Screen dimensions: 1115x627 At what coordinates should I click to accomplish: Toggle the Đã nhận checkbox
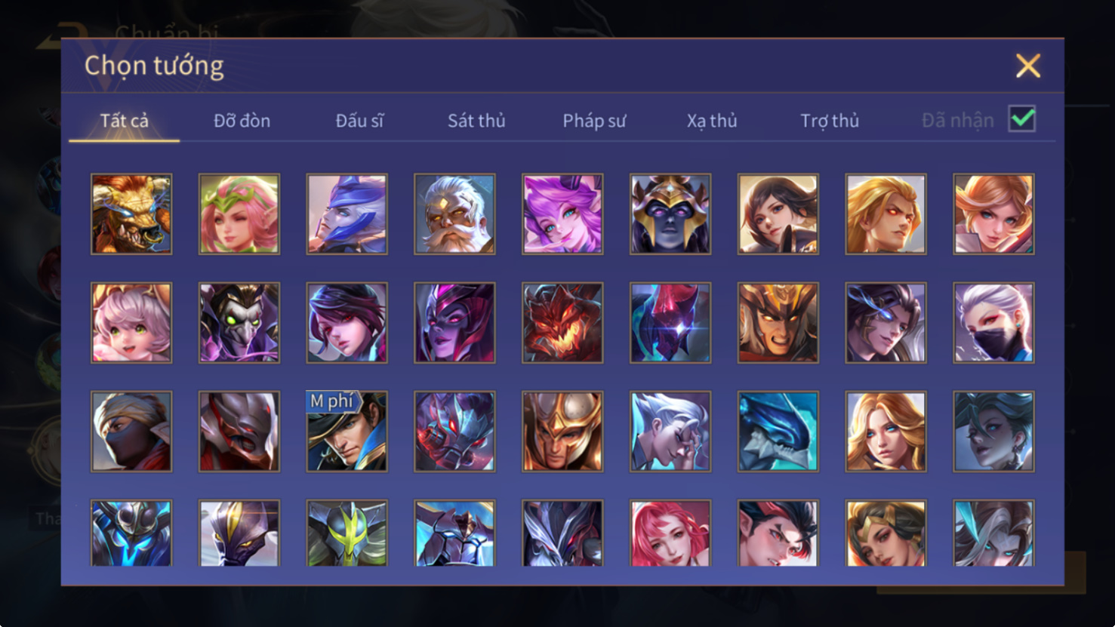pos(1022,119)
